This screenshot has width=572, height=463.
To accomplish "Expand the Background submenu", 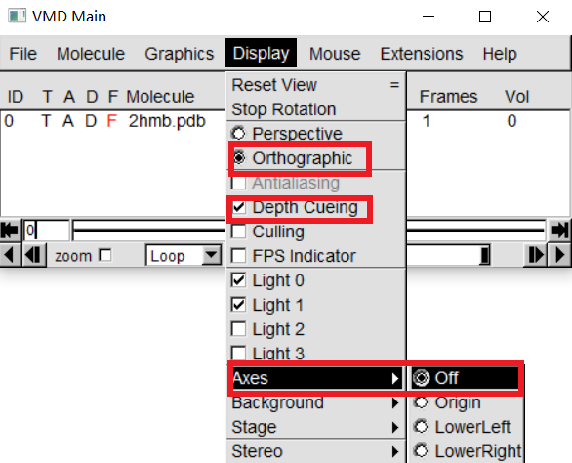I will [316, 402].
